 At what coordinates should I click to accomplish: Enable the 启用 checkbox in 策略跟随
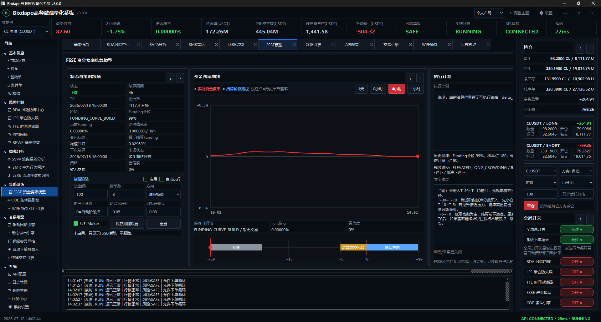[146, 179]
